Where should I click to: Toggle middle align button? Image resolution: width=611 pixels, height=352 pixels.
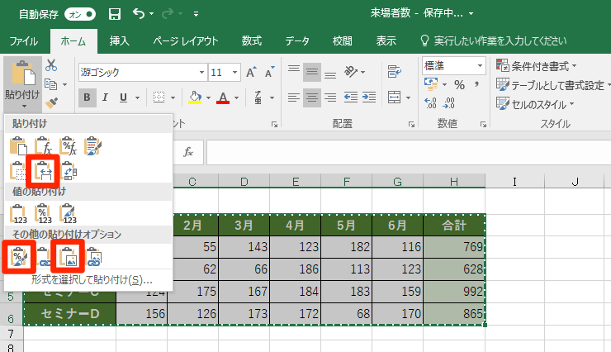312,72
